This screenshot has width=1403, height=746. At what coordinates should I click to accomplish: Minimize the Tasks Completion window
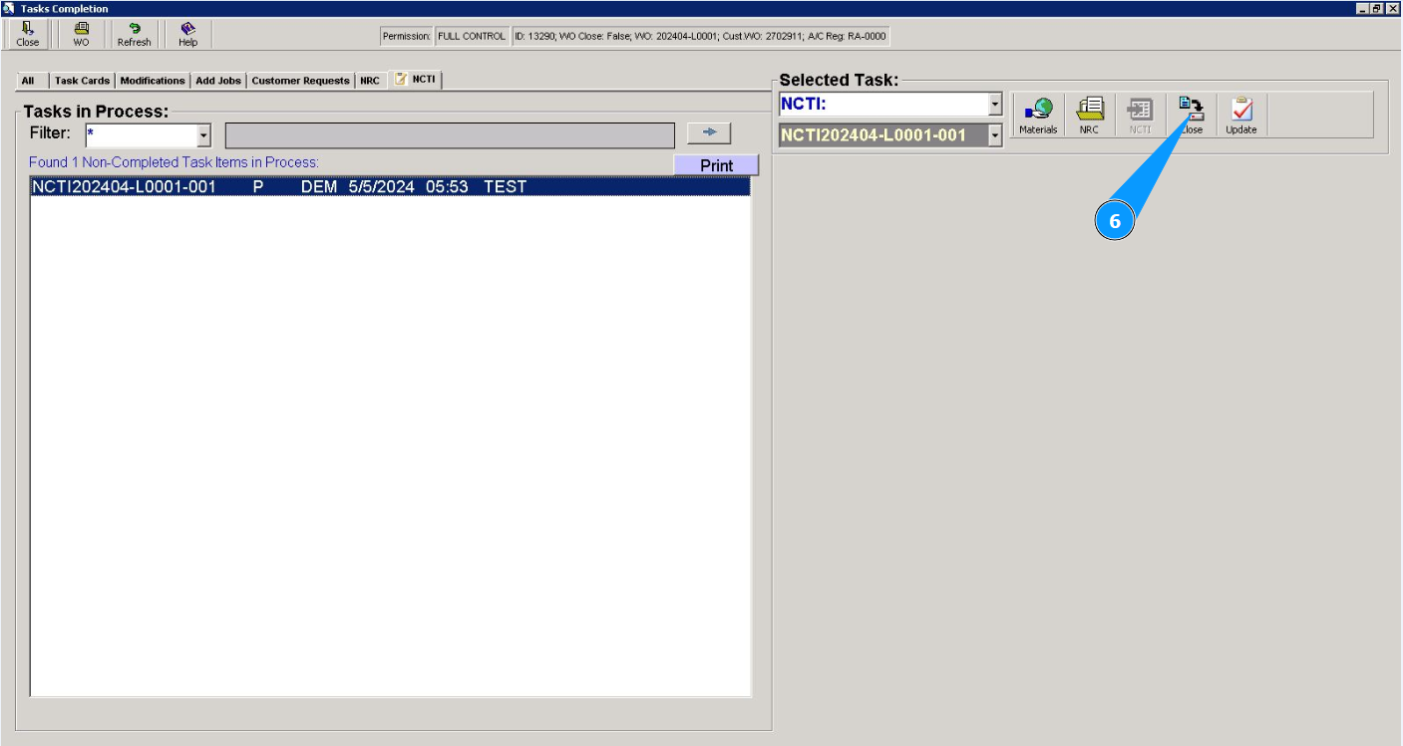click(x=1362, y=8)
